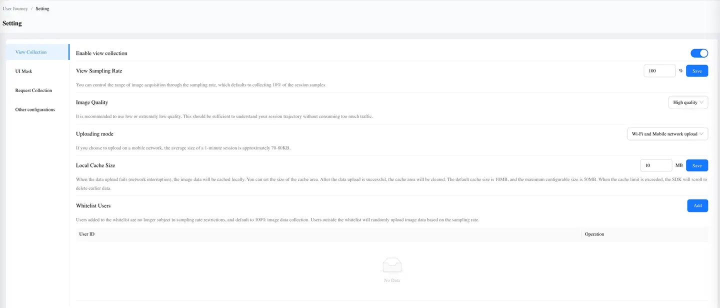Click the Setting breadcrumb item
This screenshot has width=720, height=308.
42,8
